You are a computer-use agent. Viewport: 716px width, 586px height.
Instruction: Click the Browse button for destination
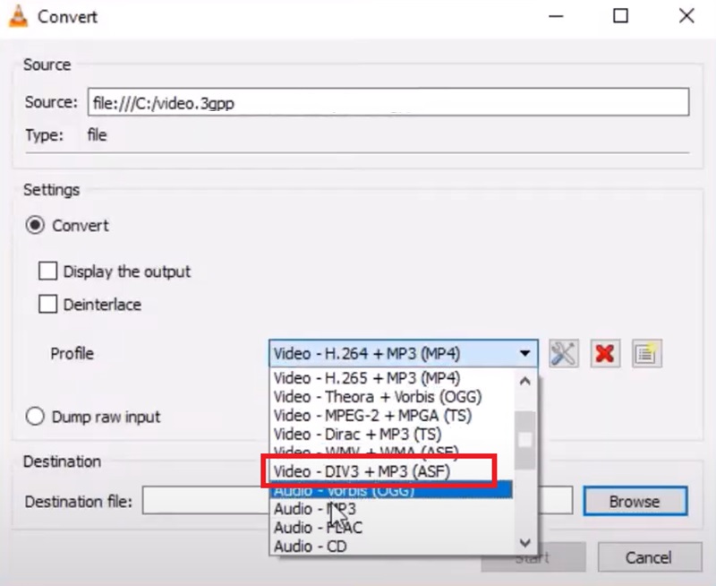(x=635, y=502)
